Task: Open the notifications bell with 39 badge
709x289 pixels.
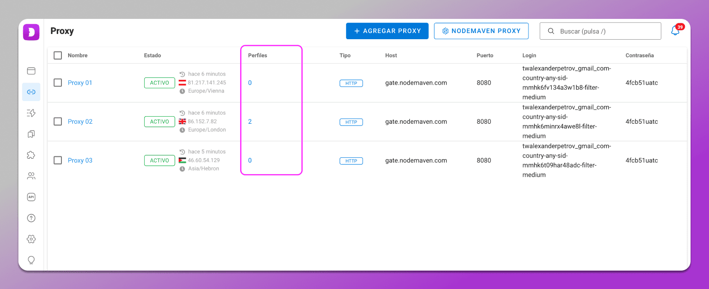Action: tap(676, 31)
